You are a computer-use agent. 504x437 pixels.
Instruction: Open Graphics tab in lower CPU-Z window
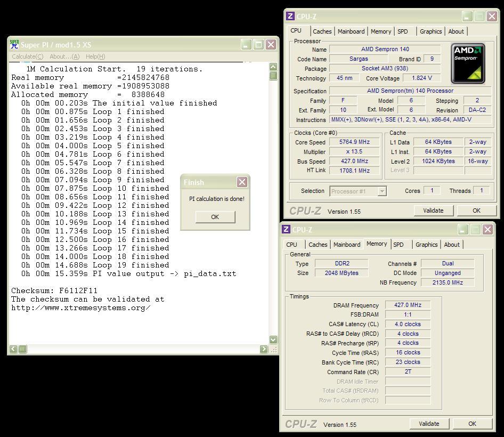point(427,245)
